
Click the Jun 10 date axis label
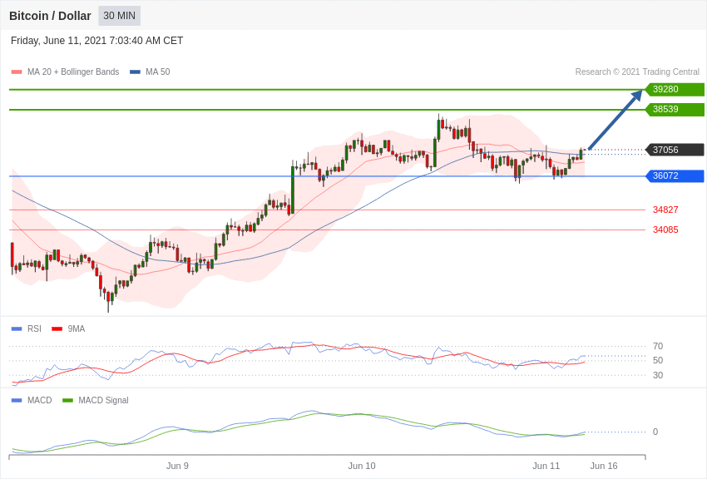click(x=362, y=466)
